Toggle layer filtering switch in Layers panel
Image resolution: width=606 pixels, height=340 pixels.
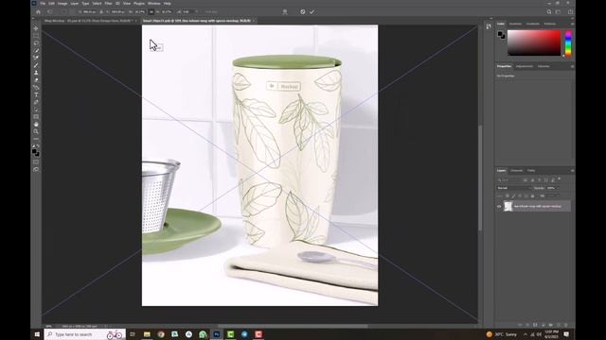coord(559,179)
